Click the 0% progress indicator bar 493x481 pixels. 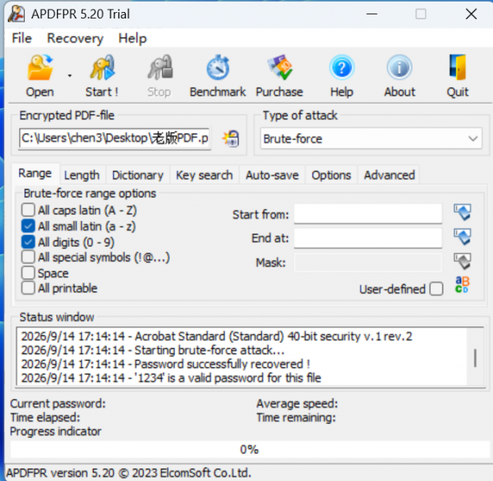(x=249, y=450)
